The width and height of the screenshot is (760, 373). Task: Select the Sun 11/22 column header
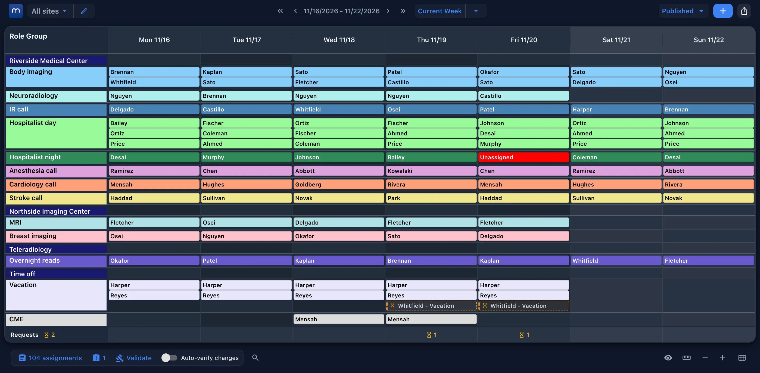point(709,40)
